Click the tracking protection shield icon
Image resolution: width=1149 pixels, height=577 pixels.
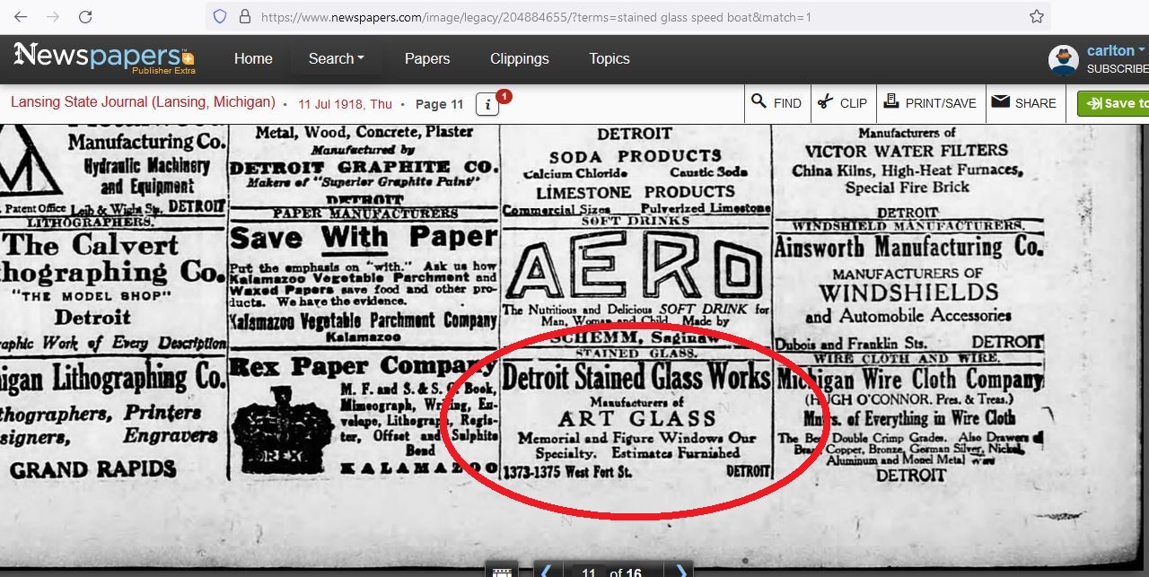(x=220, y=17)
